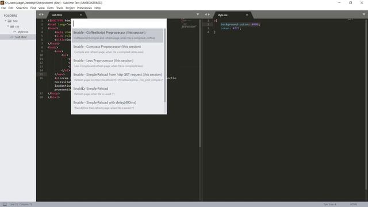The height and width of the screenshot is (207, 368).
Task: Change HTML syntax in status bar
Action: point(354,205)
